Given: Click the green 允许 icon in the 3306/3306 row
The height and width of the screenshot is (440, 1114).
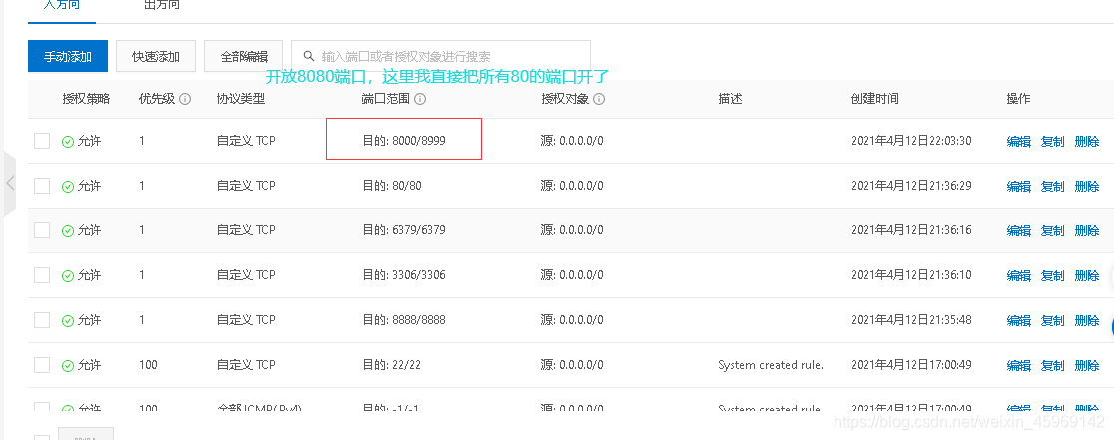Looking at the screenshot, I should pyautogui.click(x=68, y=275).
